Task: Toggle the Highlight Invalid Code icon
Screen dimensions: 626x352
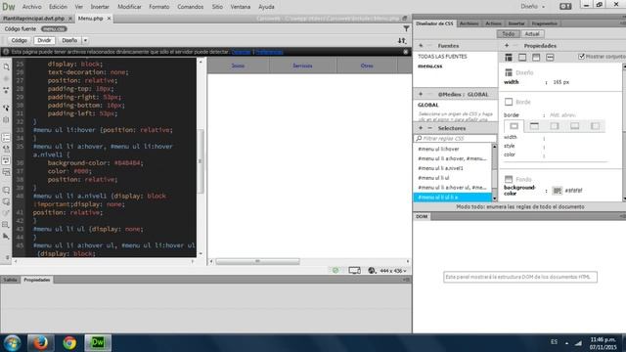Action: pos(6,150)
